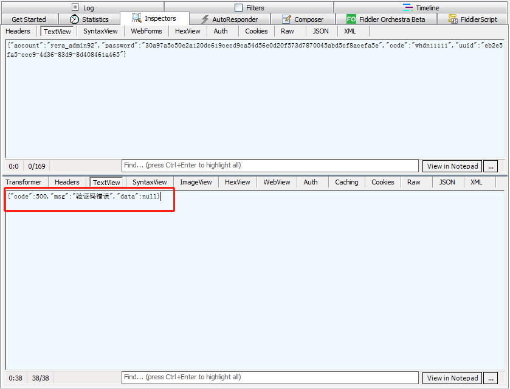Click the Fiddler Orchestra Beta FO icon
Viewport: 510px width, 389px height.
[351, 19]
